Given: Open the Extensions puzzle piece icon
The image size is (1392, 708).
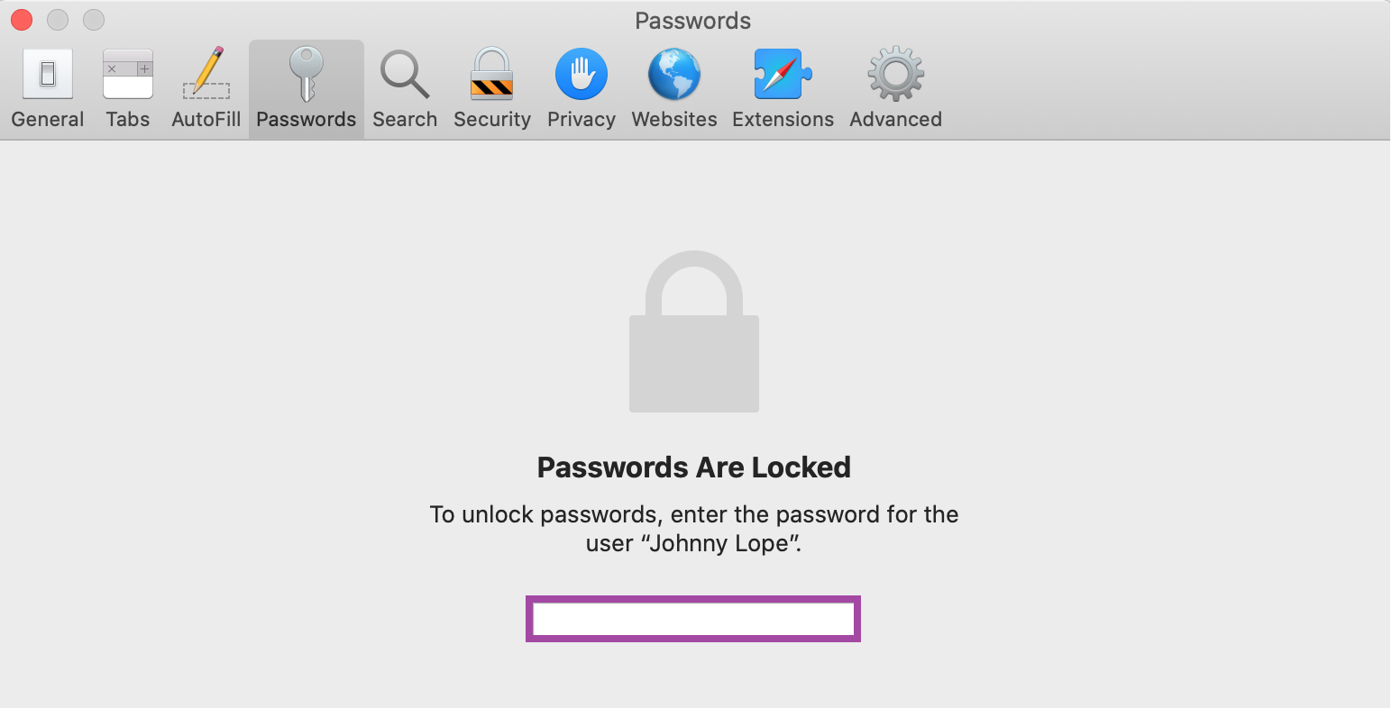Looking at the screenshot, I should [783, 74].
